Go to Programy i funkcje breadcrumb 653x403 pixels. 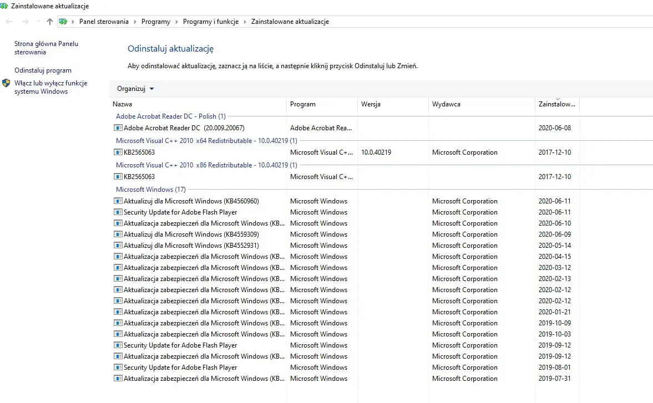coord(211,22)
